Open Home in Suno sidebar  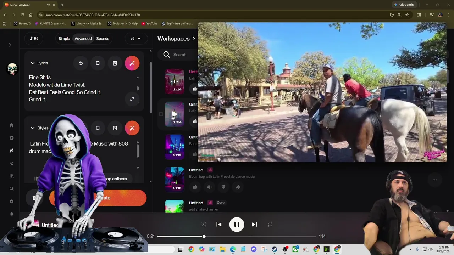(x=11, y=125)
